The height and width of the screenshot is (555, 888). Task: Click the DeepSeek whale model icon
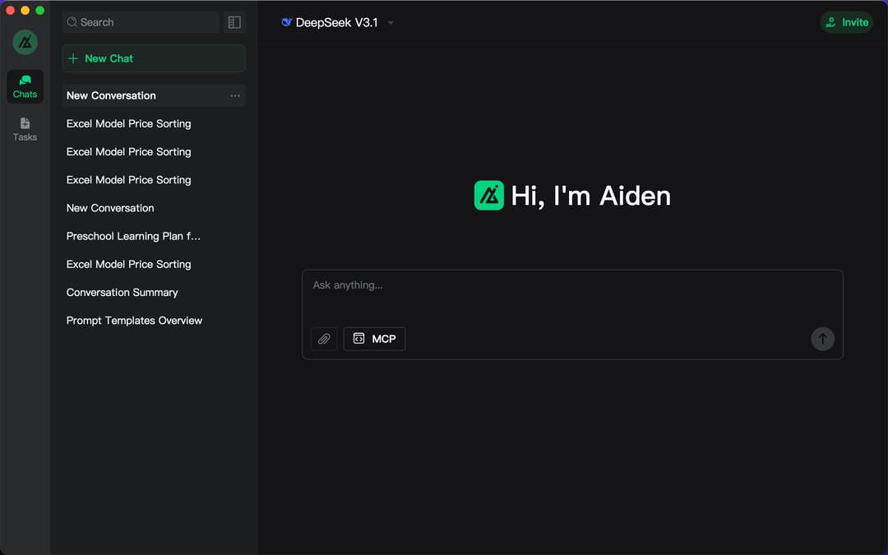pos(286,22)
